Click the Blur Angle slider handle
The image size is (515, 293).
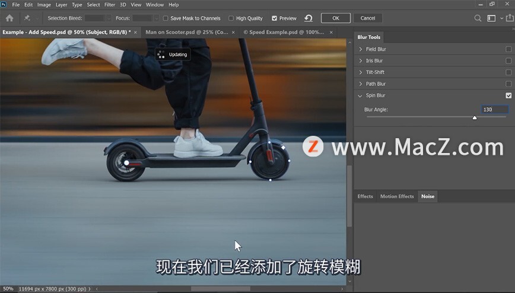point(475,117)
